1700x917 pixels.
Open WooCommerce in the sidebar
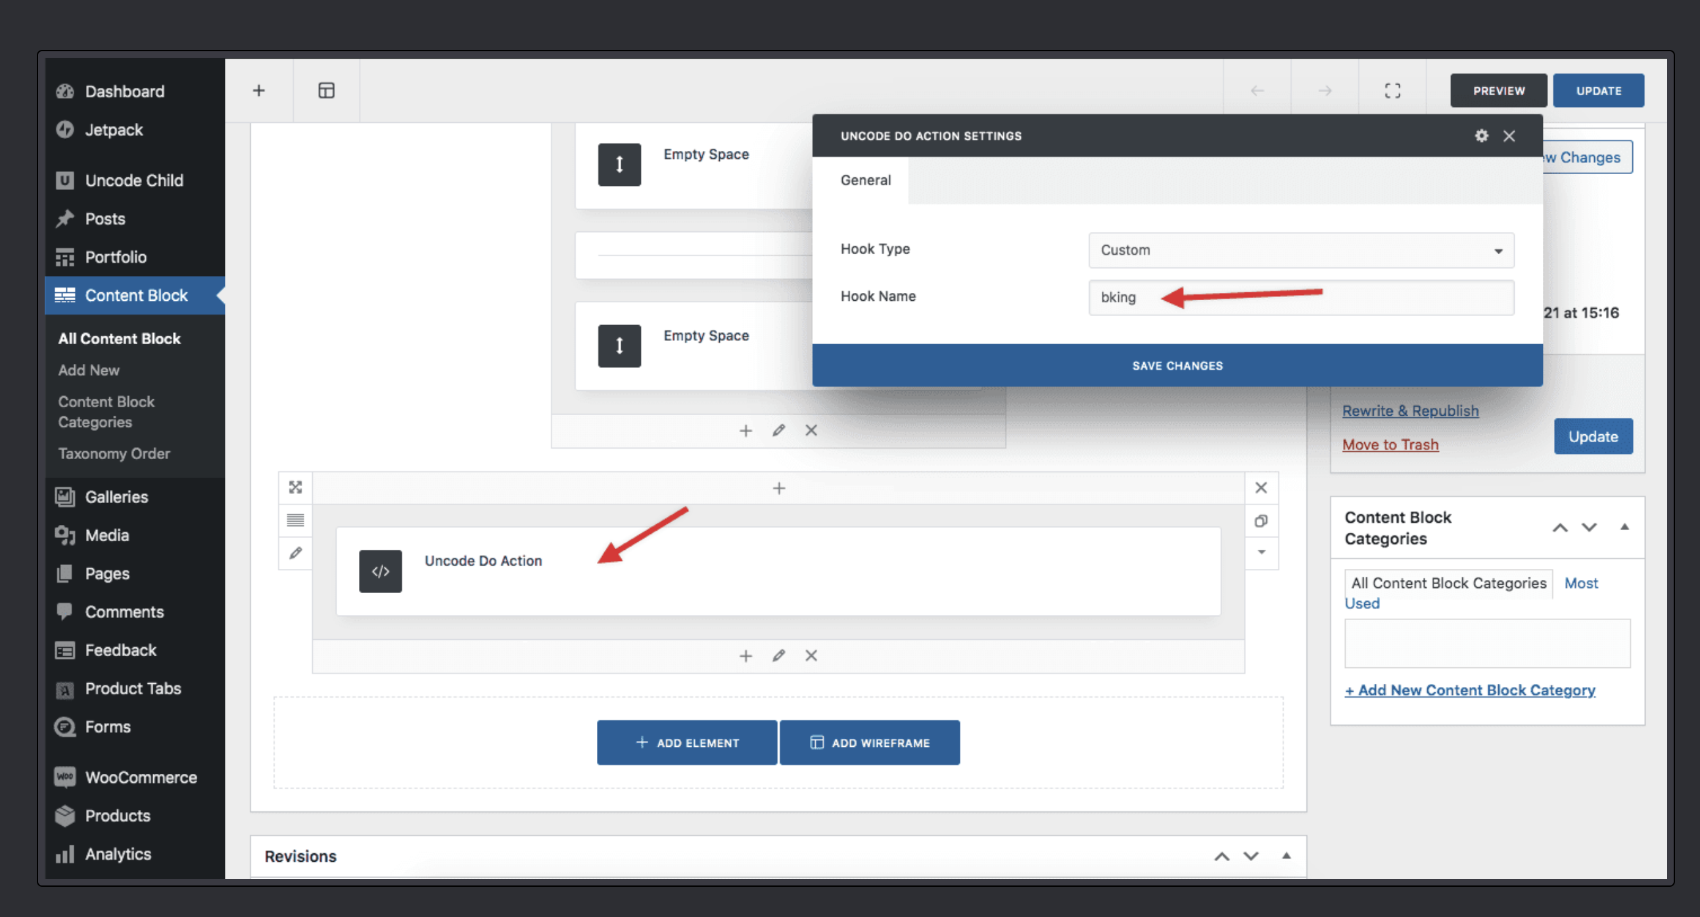135,777
